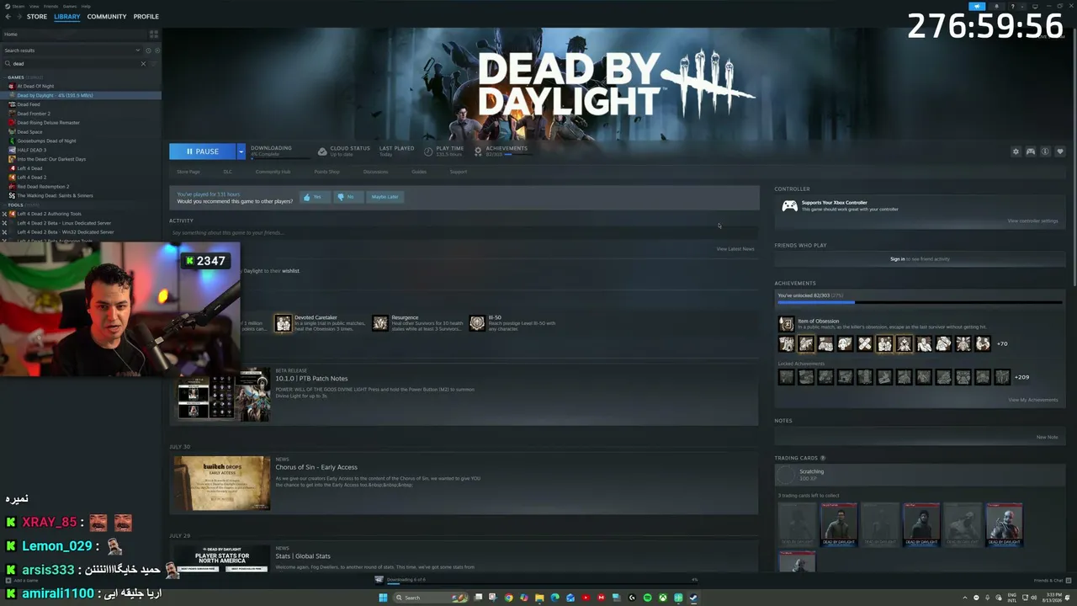Open game settings gear icon

1016,151
